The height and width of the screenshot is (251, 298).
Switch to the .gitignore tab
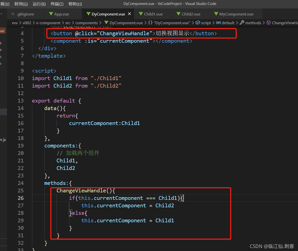(x=25, y=14)
